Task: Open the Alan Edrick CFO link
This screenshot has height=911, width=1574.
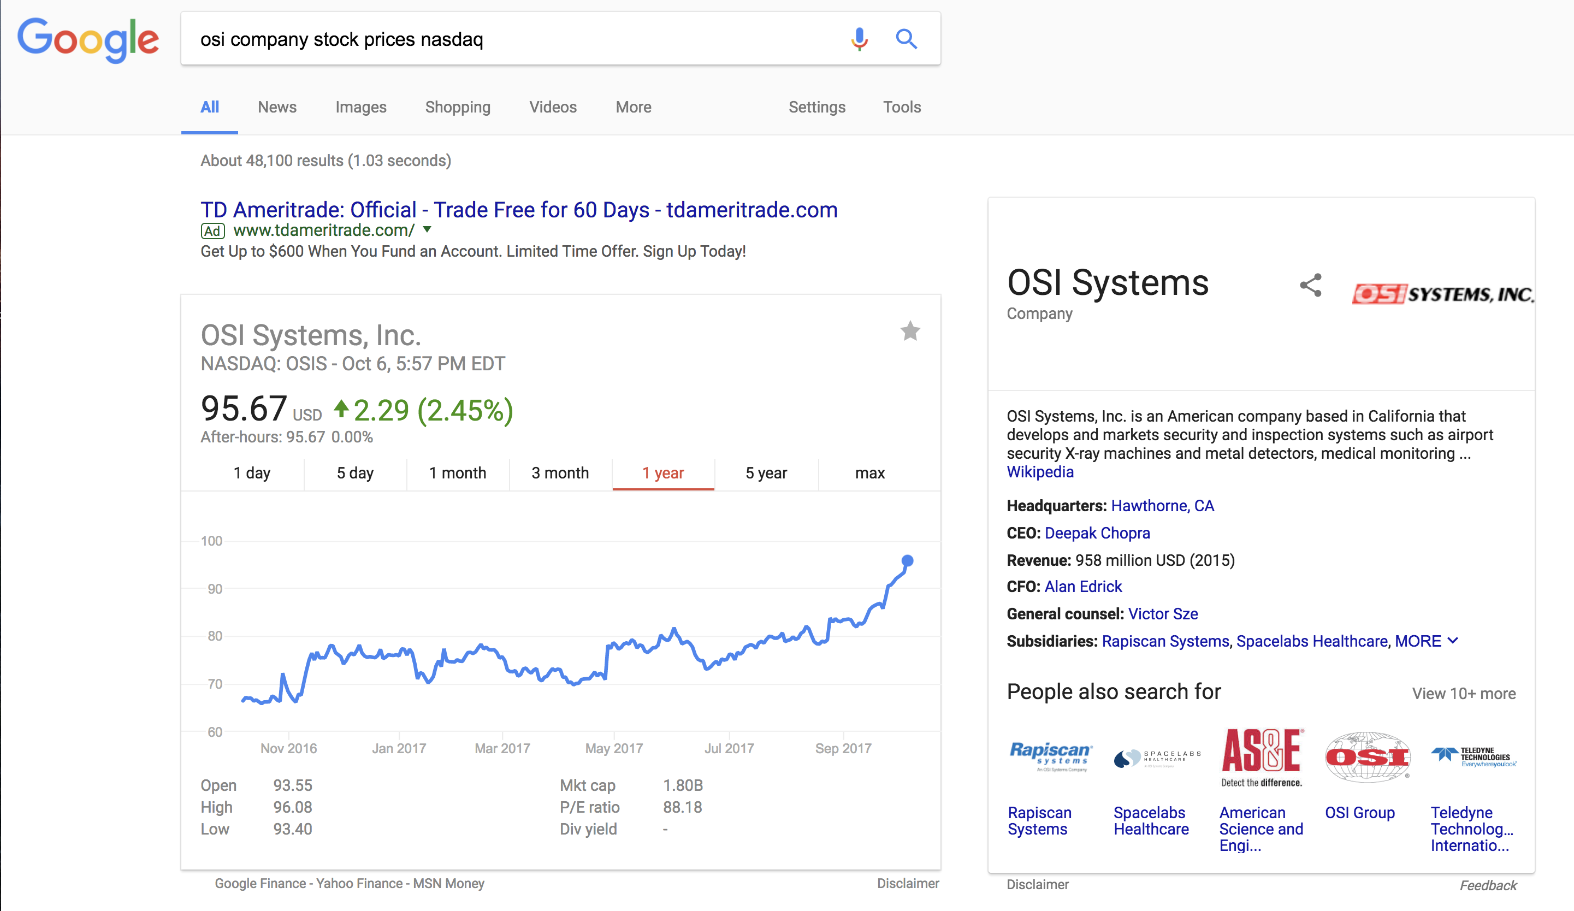Action: [x=1083, y=587]
